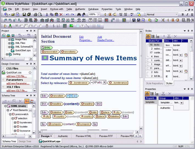Click the Spell check icon
Image resolution: width=195 pixels, height=149 pixels.
pyautogui.click(x=132, y=15)
